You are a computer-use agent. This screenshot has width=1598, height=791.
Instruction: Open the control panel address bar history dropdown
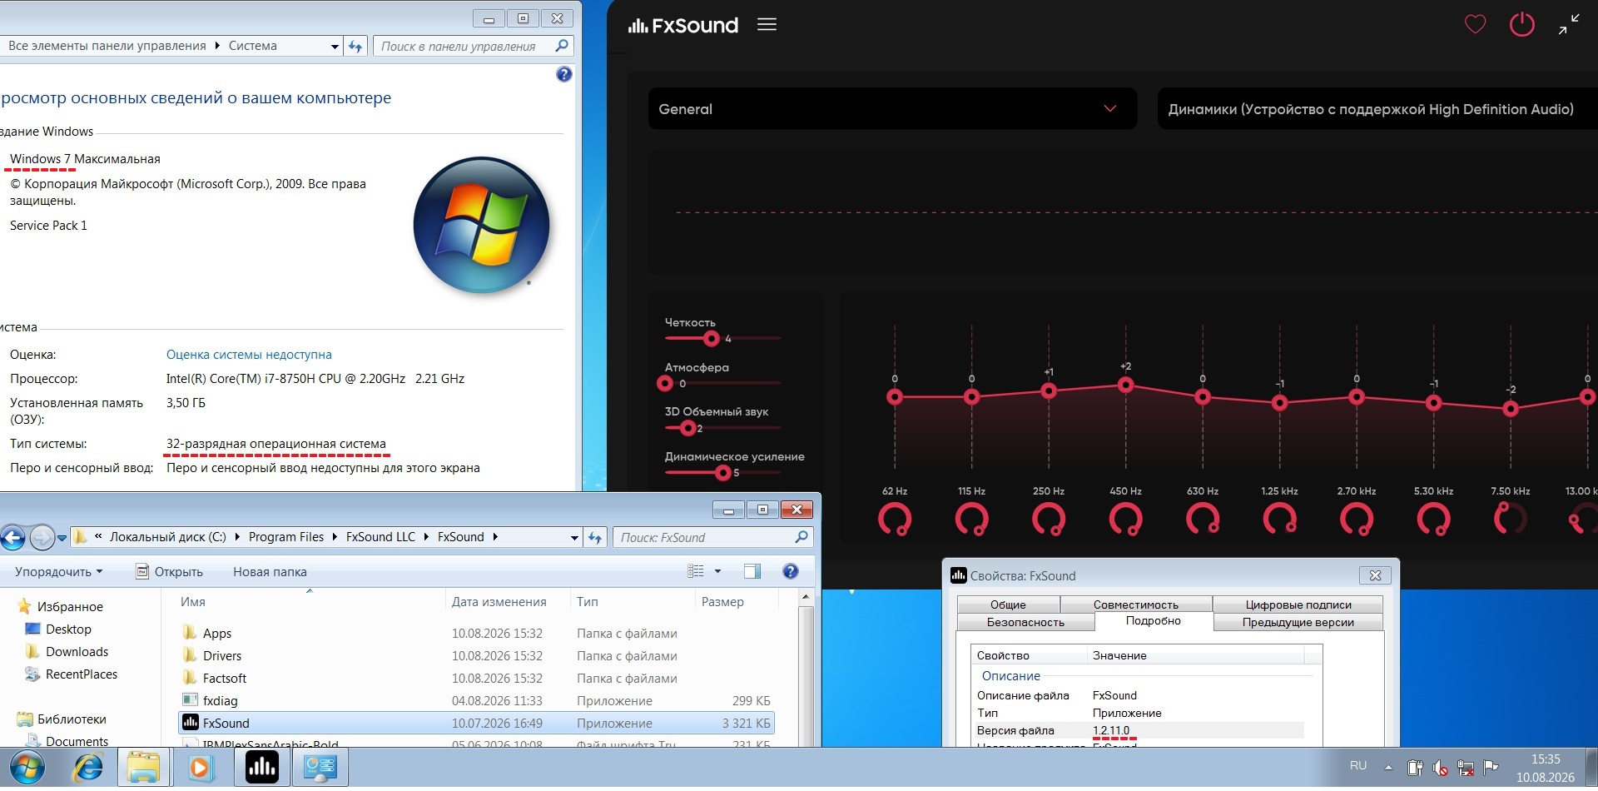pyautogui.click(x=335, y=47)
